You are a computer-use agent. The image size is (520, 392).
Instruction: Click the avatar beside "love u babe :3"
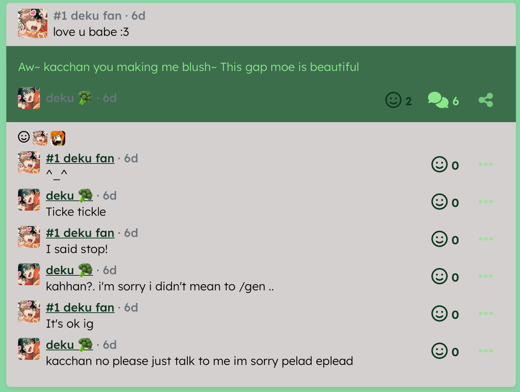[x=32, y=23]
